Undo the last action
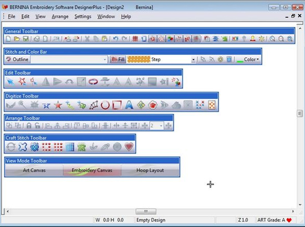This screenshot has height=227, width=305. 115,39
